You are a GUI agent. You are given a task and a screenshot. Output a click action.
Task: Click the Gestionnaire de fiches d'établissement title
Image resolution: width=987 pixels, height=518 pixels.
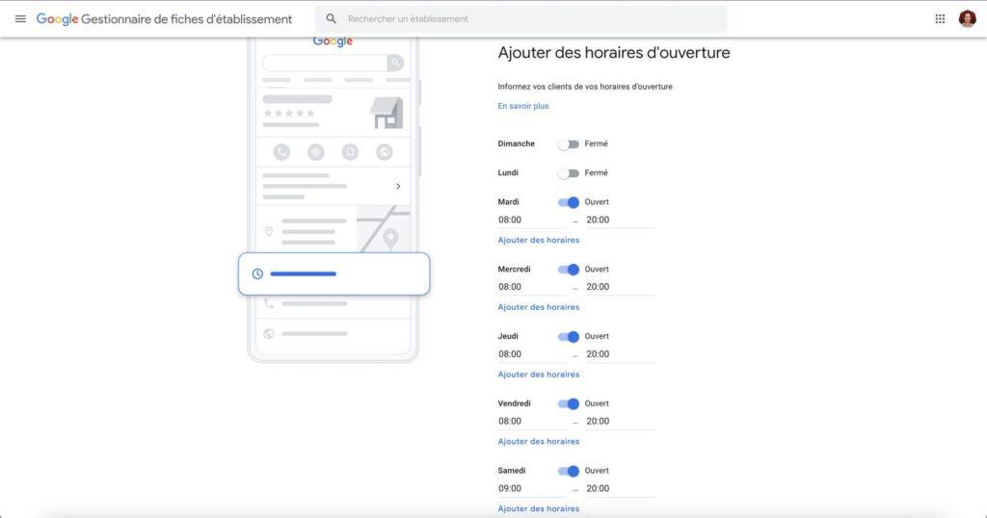pyautogui.click(x=186, y=19)
